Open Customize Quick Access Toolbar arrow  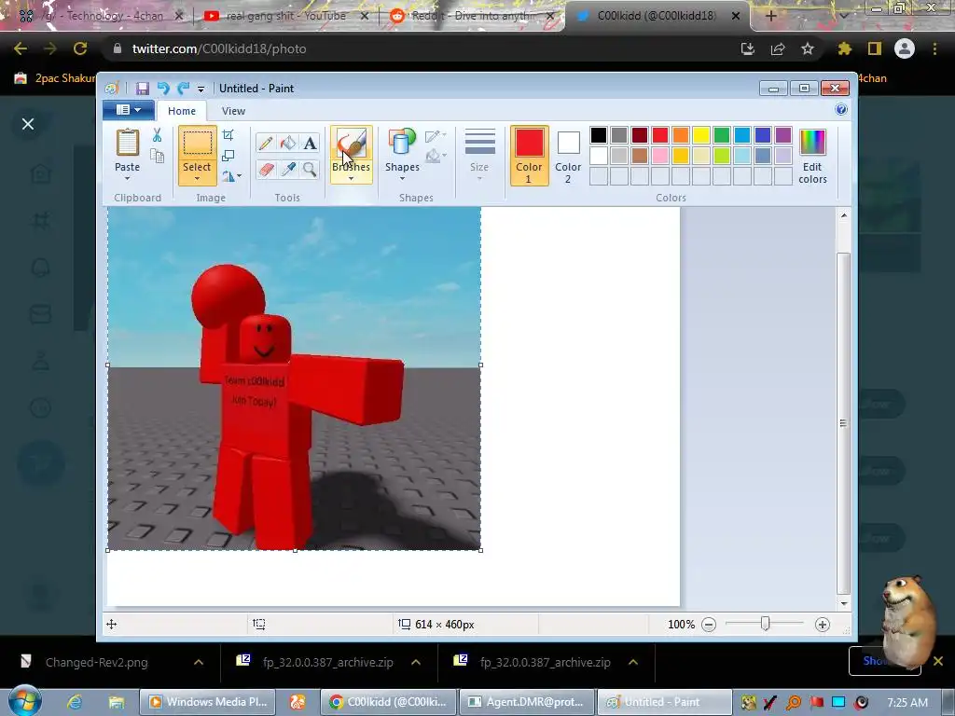[x=201, y=89]
